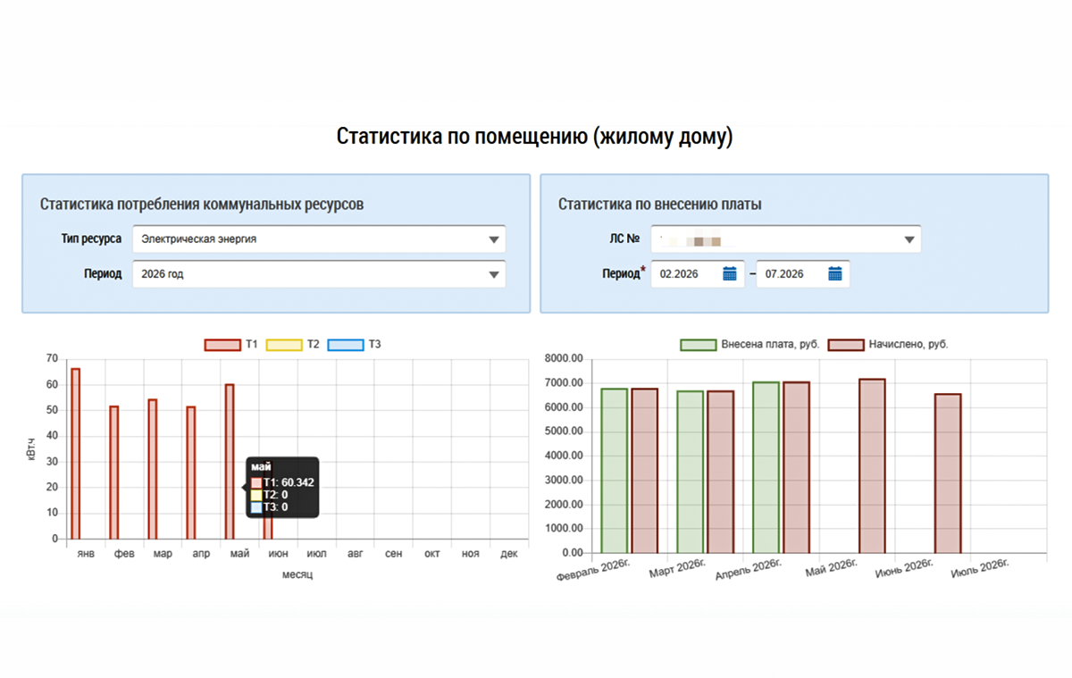Screen dimensions: 1072x678
Task: Click the red charged bar for Февраль 2026г.
Action: click(645, 471)
